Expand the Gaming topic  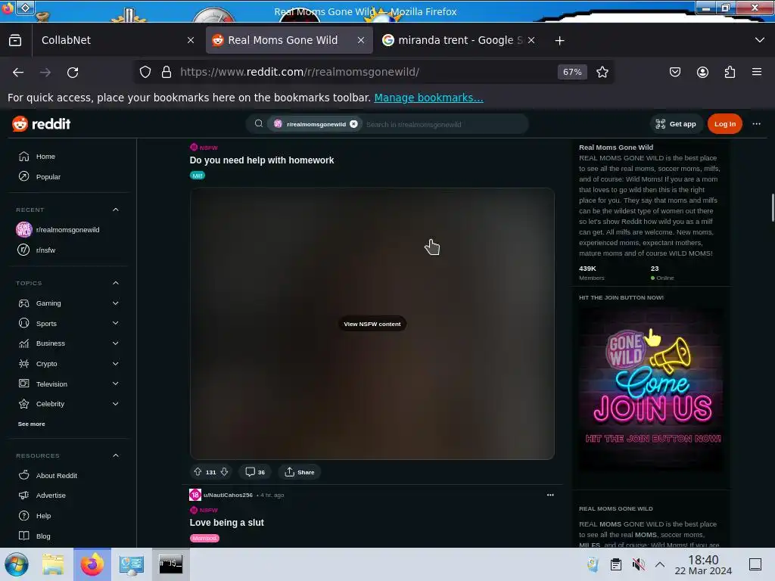116,303
